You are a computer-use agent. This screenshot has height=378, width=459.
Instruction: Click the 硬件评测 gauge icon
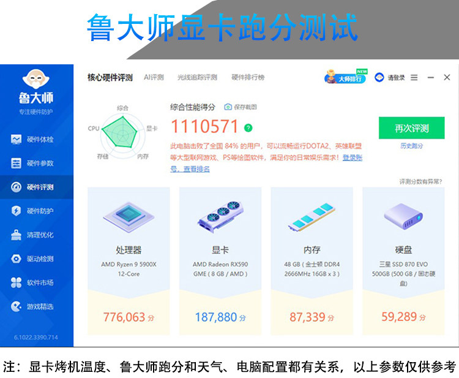coord(16,187)
